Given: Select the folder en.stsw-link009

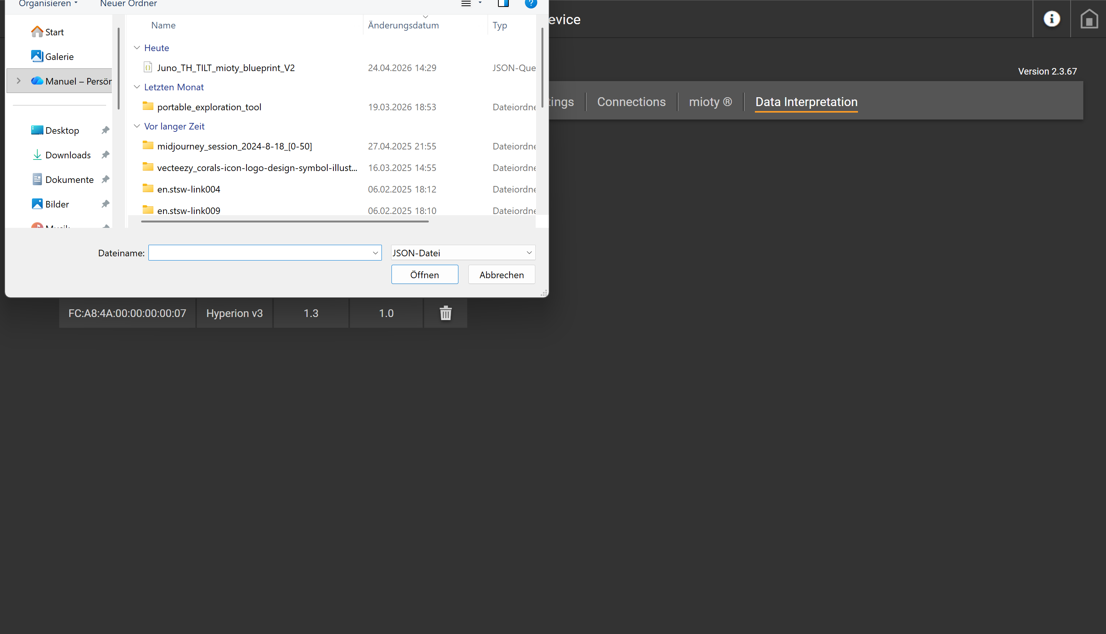Looking at the screenshot, I should 189,211.
